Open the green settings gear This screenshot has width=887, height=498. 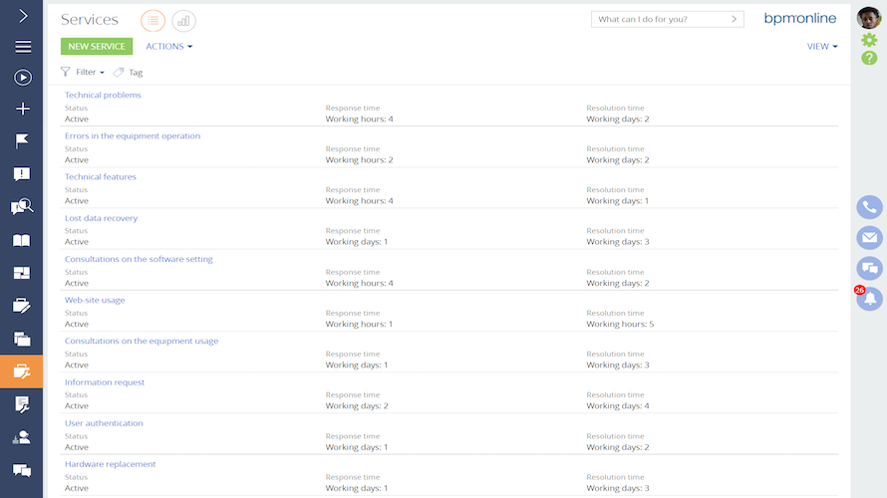point(869,40)
